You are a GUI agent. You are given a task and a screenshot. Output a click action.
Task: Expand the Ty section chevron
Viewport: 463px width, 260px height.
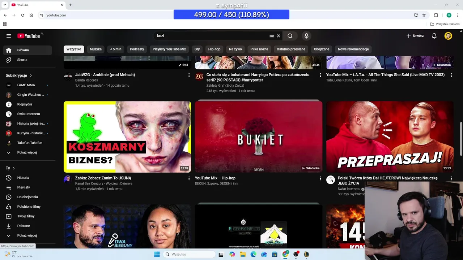click(14, 168)
